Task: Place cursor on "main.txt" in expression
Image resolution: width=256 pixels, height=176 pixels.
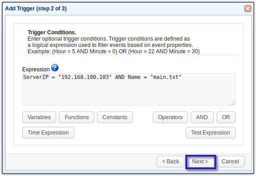Action: pos(166,77)
